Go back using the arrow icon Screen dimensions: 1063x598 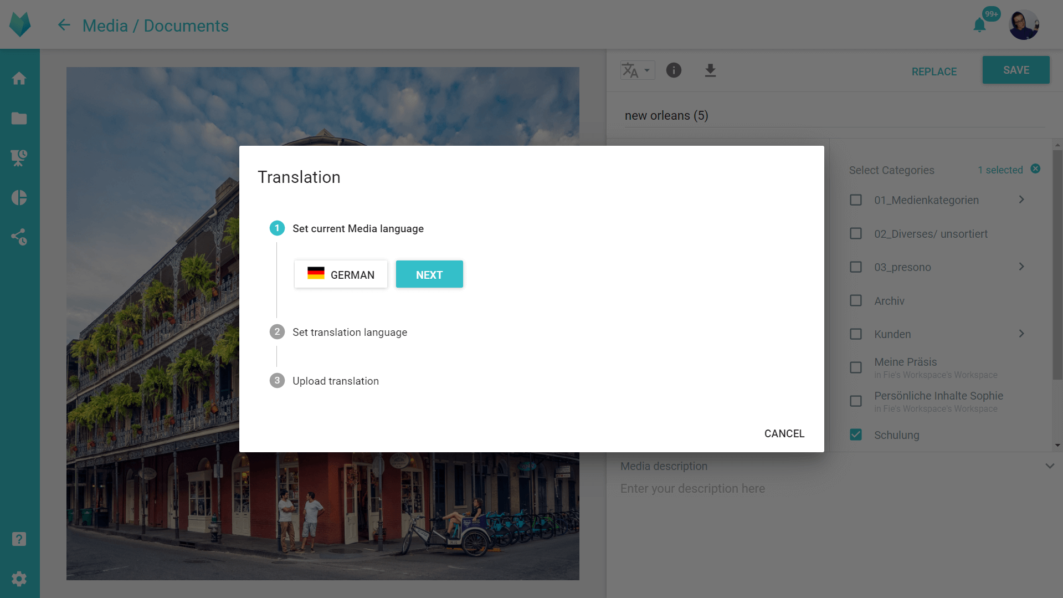click(x=64, y=25)
